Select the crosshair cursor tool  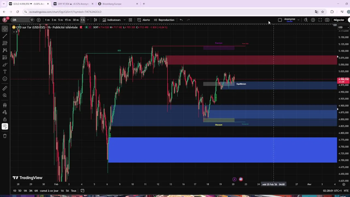coord(5,29)
